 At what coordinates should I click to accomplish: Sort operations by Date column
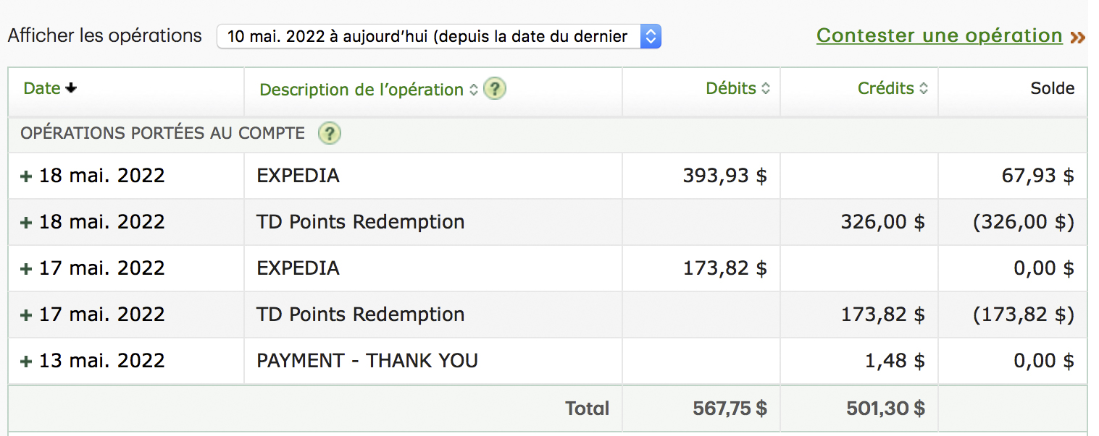(42, 88)
